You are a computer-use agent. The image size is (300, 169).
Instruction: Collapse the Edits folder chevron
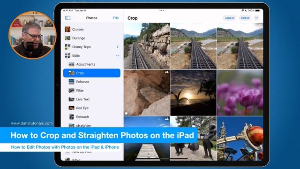pos(118,55)
